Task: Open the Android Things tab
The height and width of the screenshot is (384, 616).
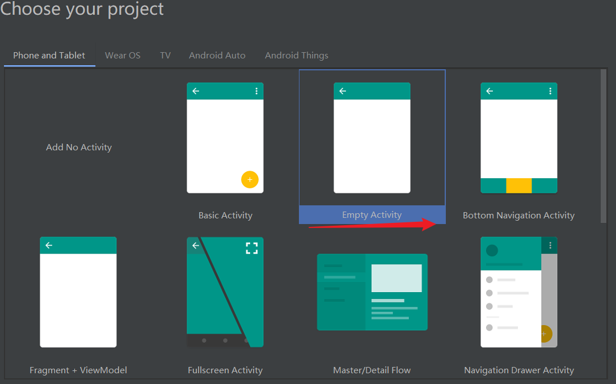Action: pyautogui.click(x=297, y=56)
